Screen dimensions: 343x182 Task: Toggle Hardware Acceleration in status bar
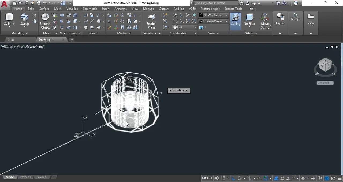[x=327, y=178]
